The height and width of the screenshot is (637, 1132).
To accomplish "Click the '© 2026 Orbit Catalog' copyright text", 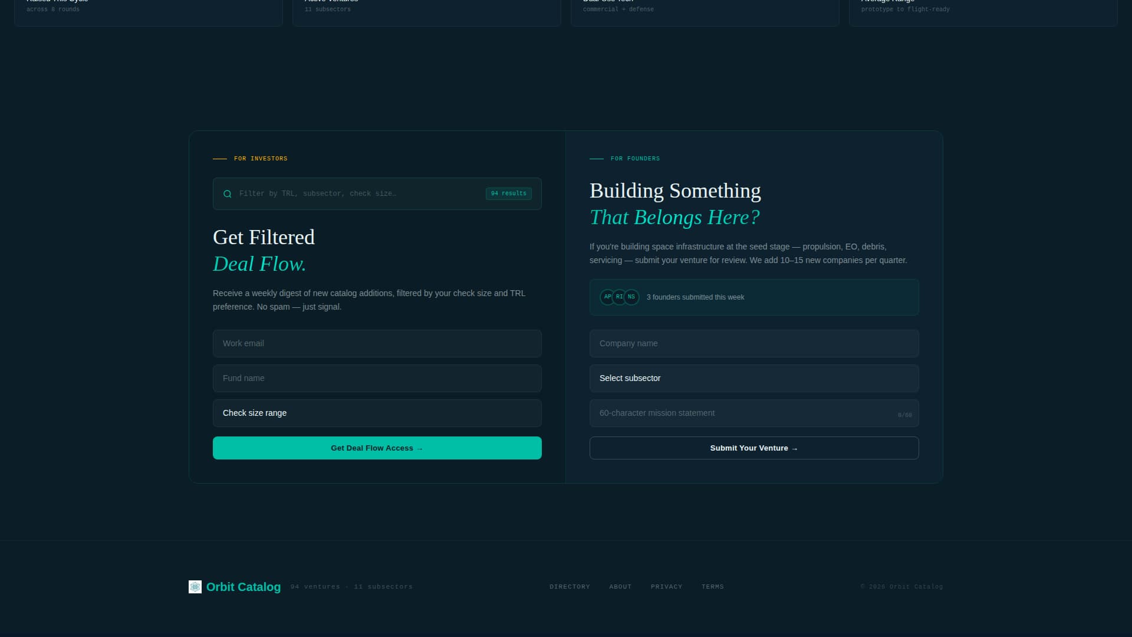I will tap(901, 587).
